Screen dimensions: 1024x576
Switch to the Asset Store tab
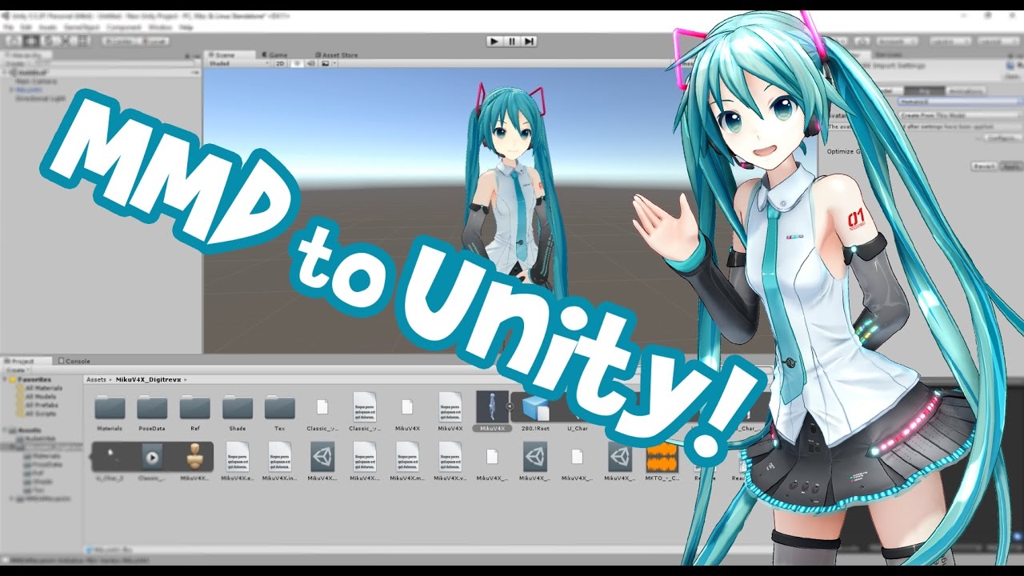(337, 55)
